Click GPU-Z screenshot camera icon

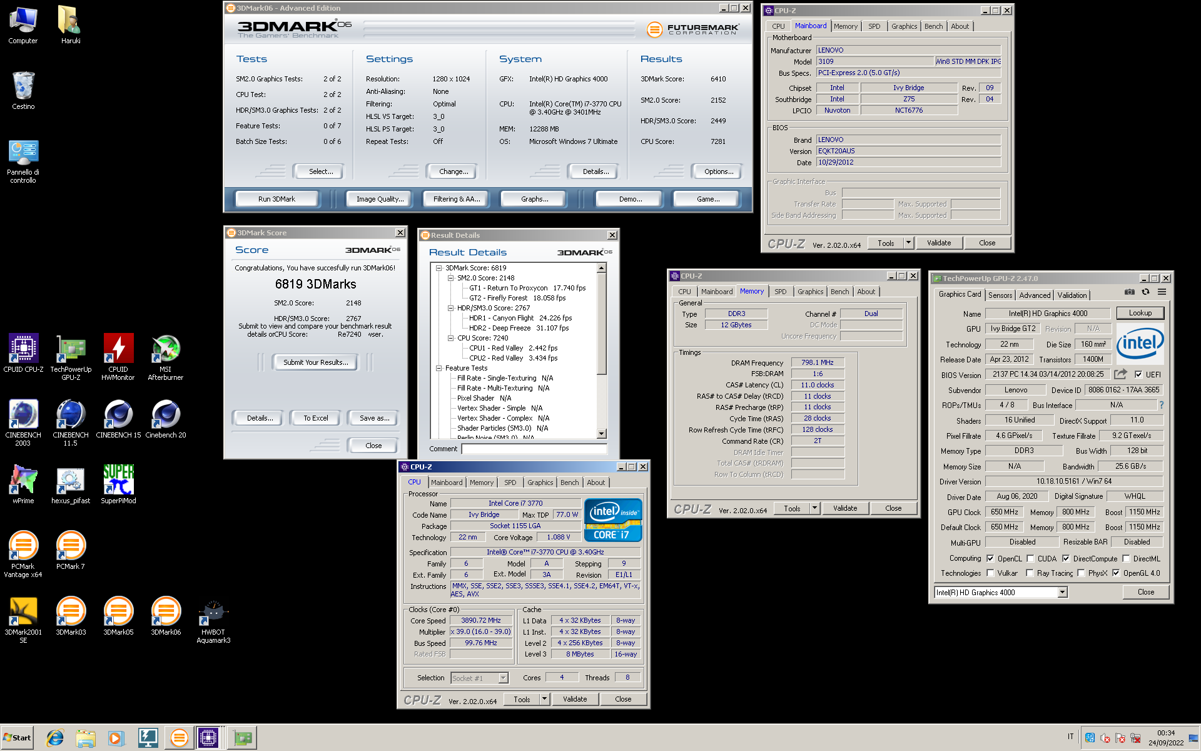click(x=1129, y=292)
